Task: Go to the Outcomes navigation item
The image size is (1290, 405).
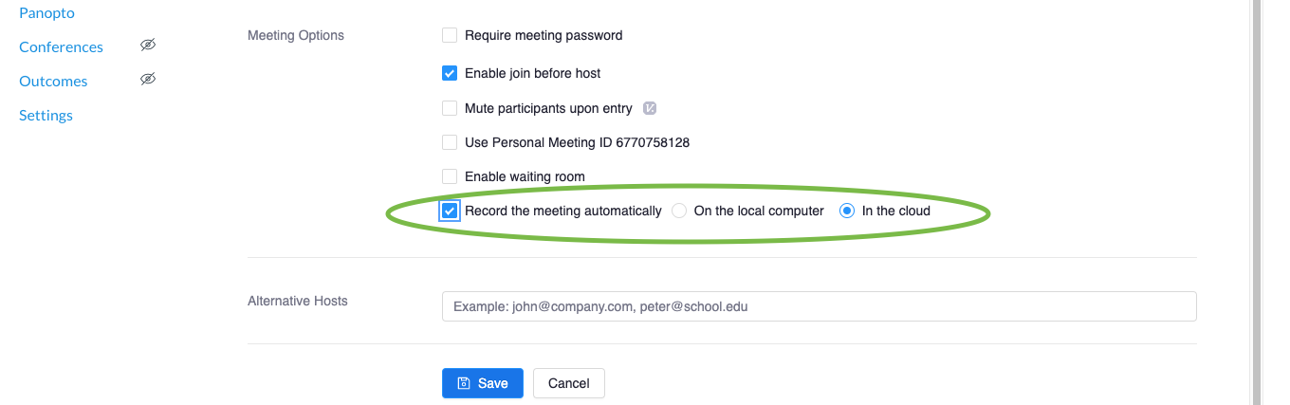Action: (53, 81)
